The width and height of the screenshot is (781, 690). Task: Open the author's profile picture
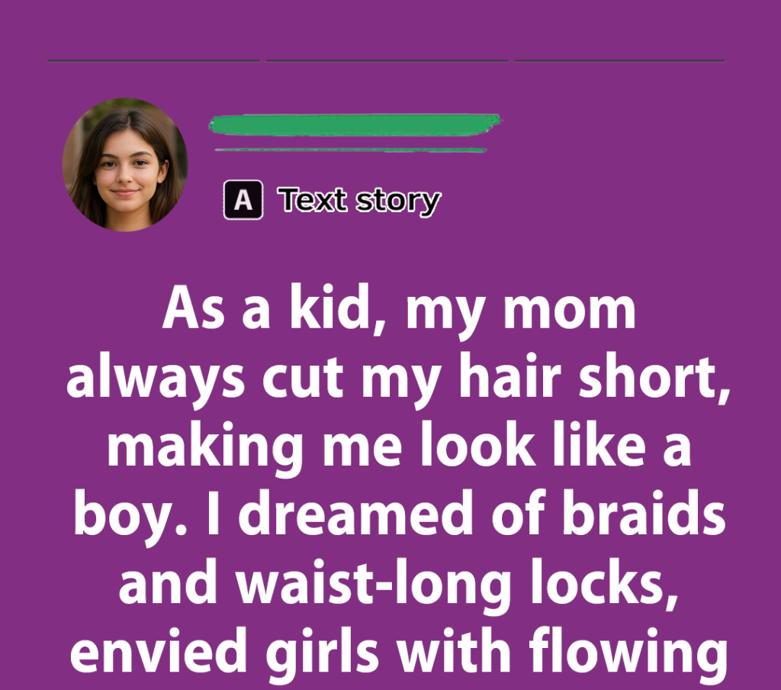(125, 165)
